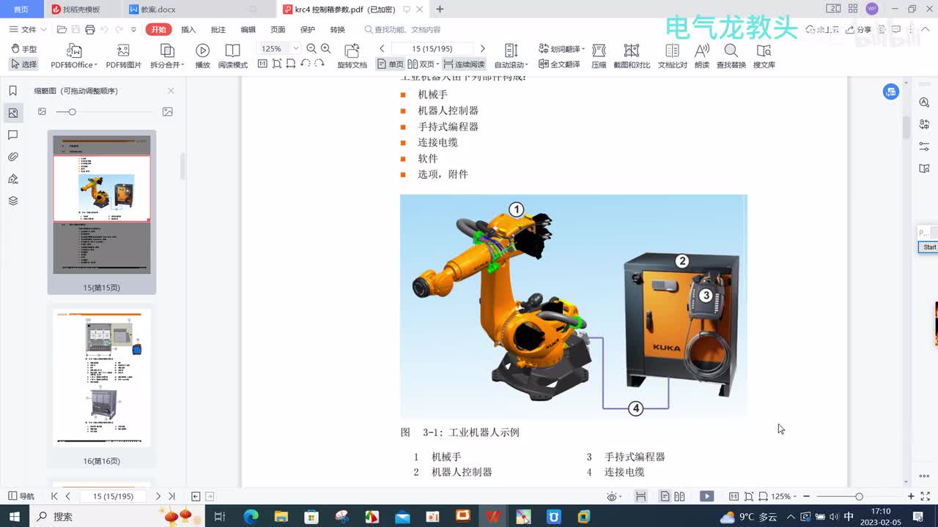Open the 125% zoom level dropdown

coord(296,48)
